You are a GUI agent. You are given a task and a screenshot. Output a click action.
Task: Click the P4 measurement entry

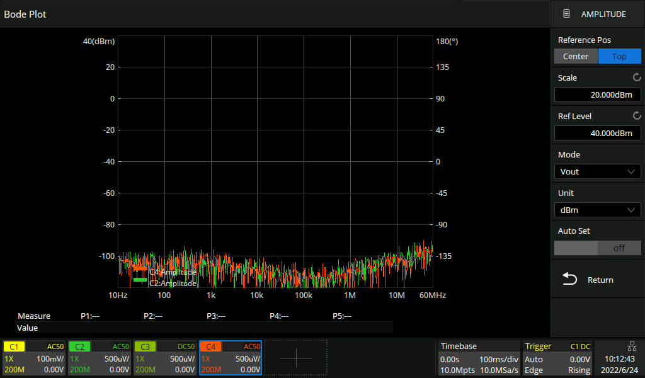(279, 316)
